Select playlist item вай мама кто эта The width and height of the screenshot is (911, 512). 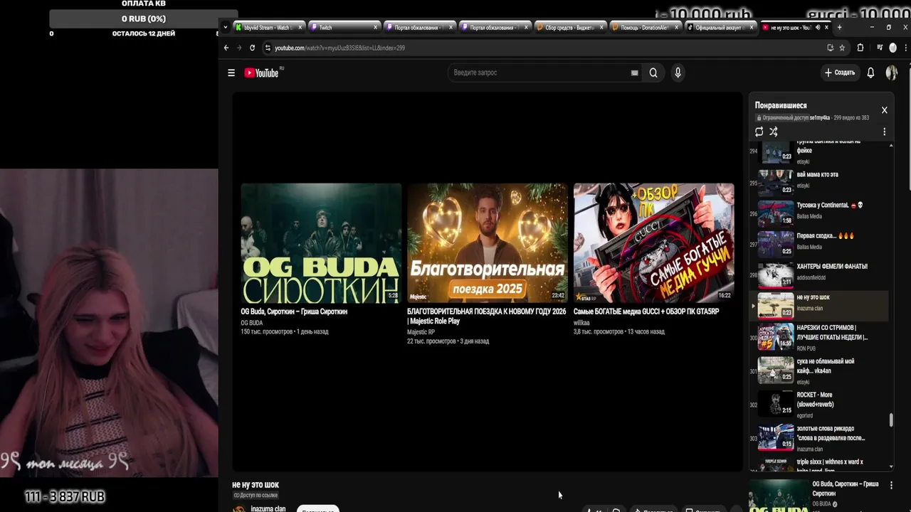(x=818, y=181)
